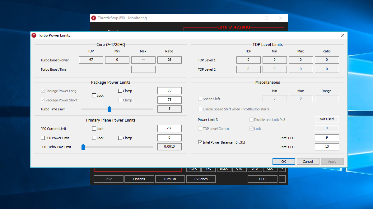Uncheck the Intel Power Balance checkbox
373x209 pixels.
(x=200, y=142)
